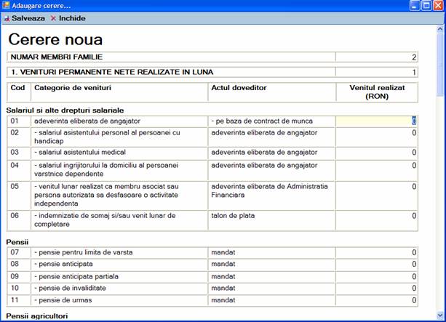Click '- pensie de urmas' text
Screen dimensions: 446x322
[x=63, y=300]
